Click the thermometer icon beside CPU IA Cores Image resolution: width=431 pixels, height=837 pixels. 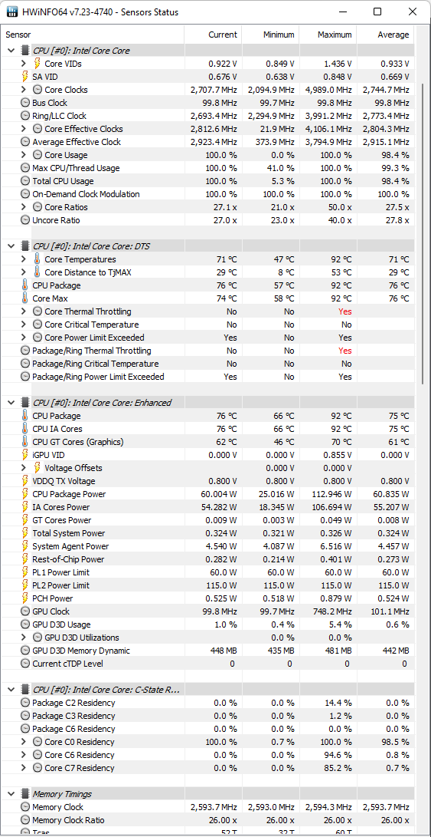25,429
